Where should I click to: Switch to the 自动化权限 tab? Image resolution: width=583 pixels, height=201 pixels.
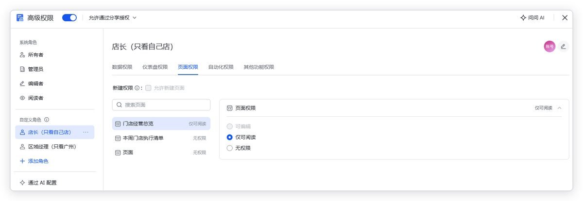point(221,67)
